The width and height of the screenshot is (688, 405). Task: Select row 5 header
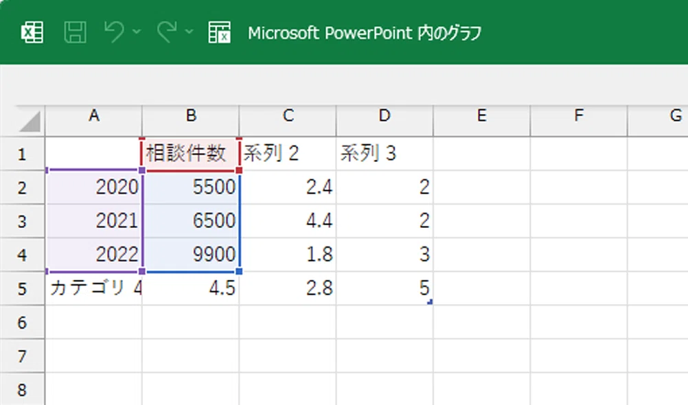pyautogui.click(x=22, y=289)
